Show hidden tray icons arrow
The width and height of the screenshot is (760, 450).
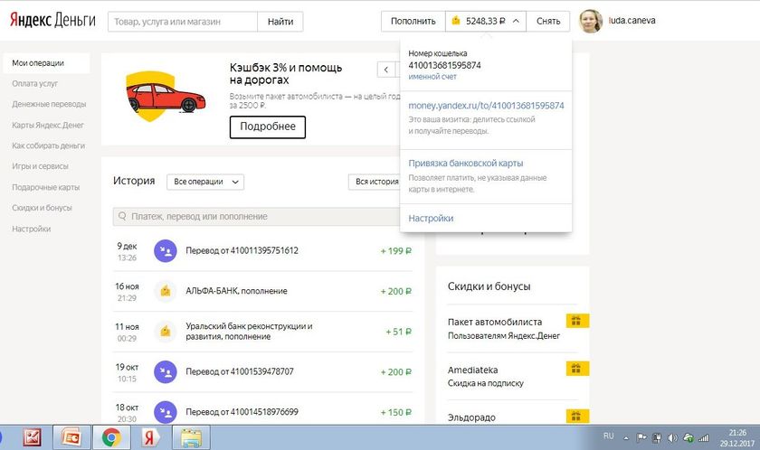626,438
